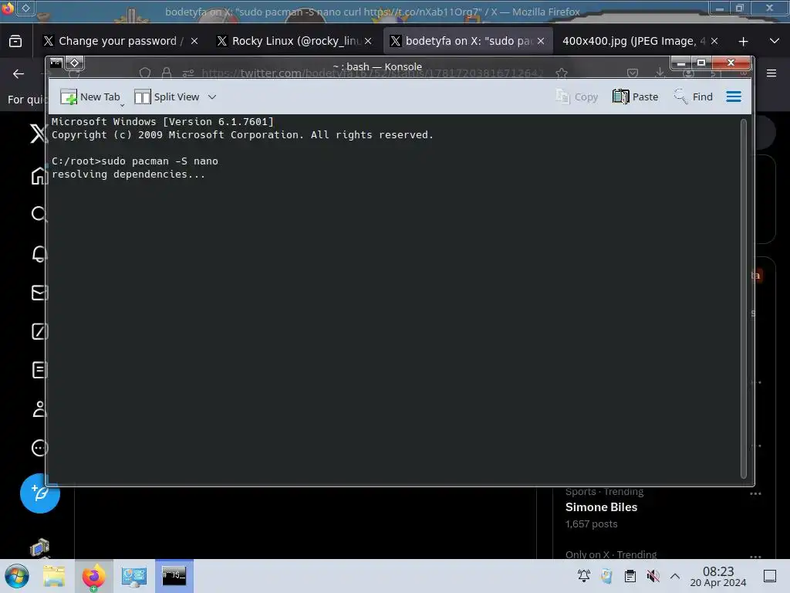Close the 400x400.jpg tab
This screenshot has width=790, height=593.
[x=714, y=41]
